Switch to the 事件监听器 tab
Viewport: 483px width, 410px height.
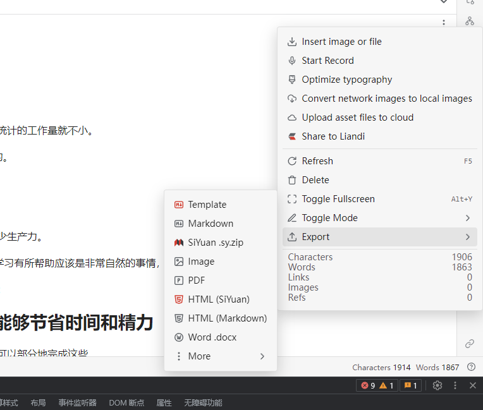[x=77, y=402]
